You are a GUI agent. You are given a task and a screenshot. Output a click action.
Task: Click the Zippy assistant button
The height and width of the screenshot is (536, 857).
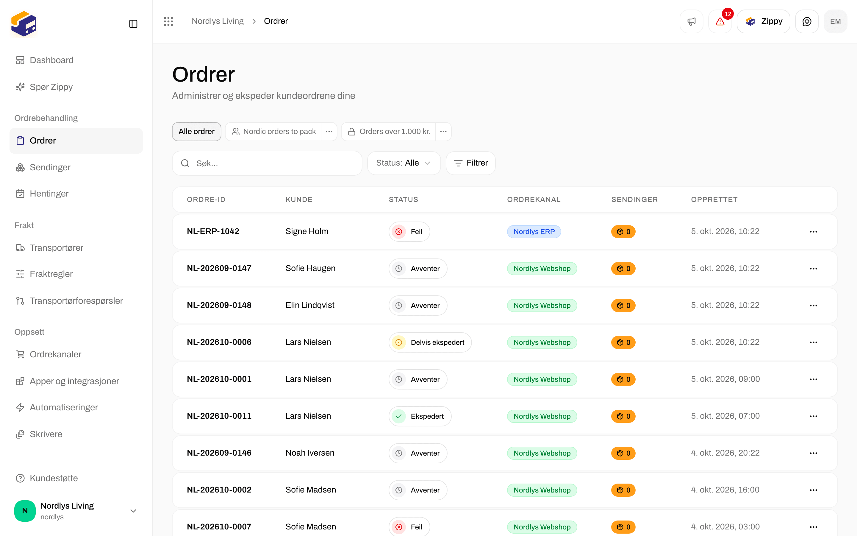764,21
